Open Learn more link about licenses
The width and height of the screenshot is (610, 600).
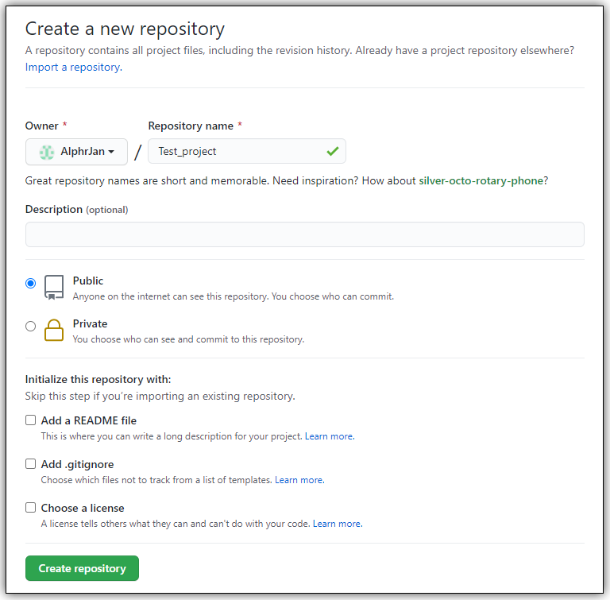[337, 524]
